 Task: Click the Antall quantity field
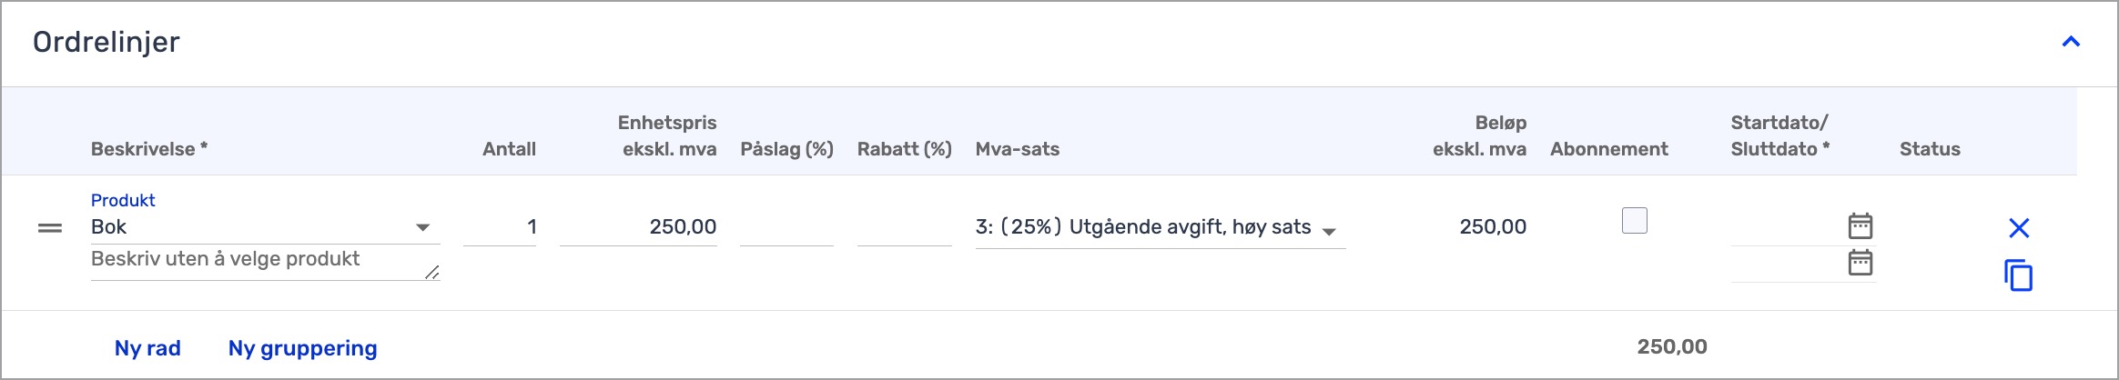pos(500,227)
